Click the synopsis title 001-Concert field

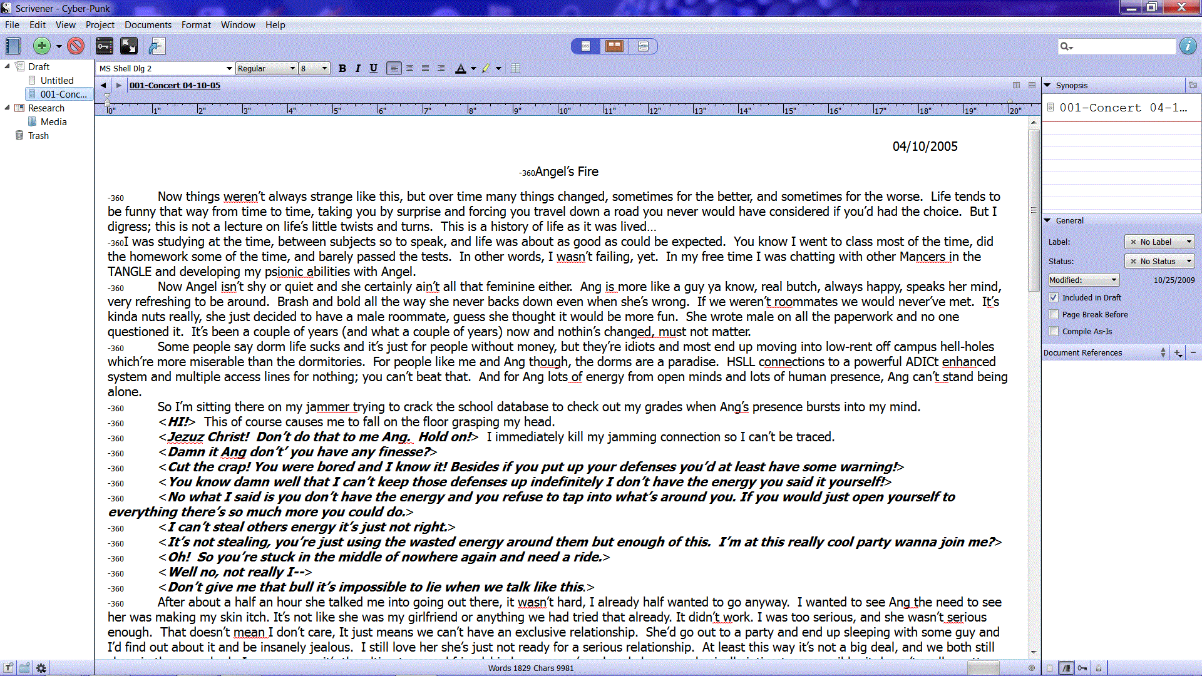click(1123, 108)
